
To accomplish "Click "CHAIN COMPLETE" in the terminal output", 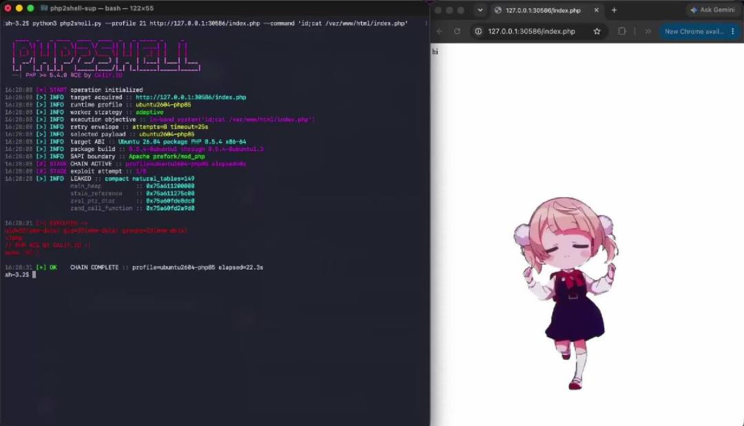I will 94,267.
